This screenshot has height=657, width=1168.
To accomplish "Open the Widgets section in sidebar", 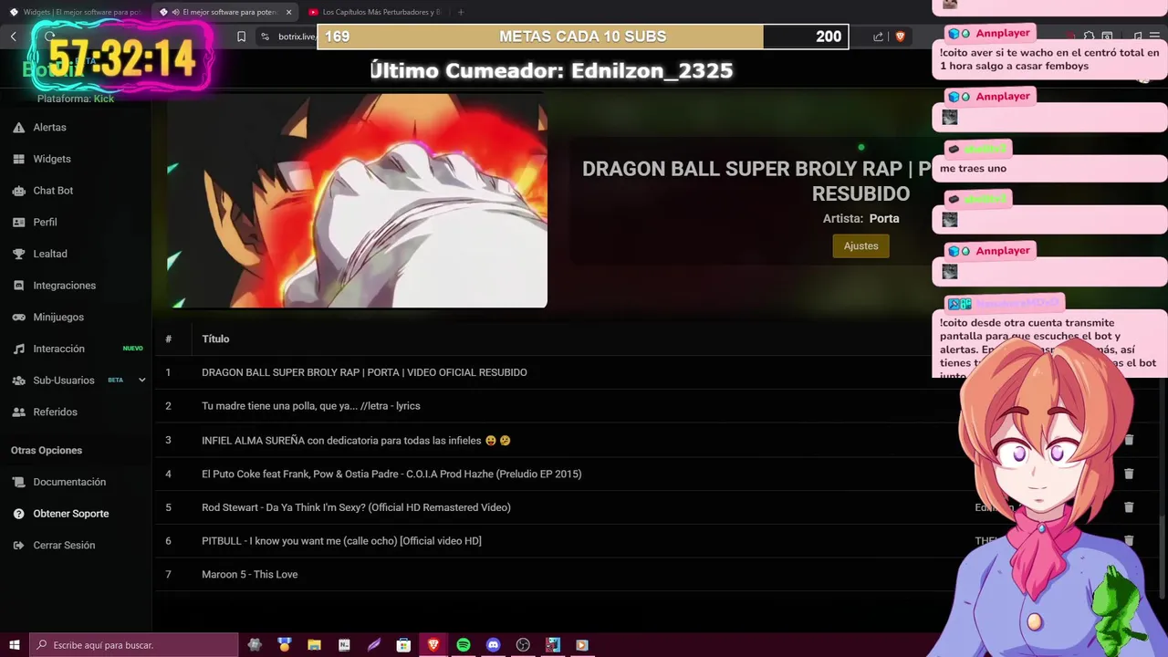I will click(52, 159).
